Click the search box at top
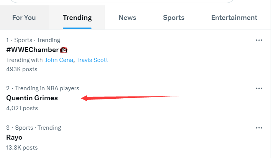The height and width of the screenshot is (158, 274). click(x=122, y=1)
